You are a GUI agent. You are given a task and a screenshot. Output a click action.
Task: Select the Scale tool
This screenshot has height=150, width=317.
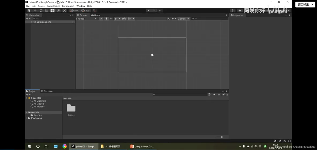(x=47, y=10)
